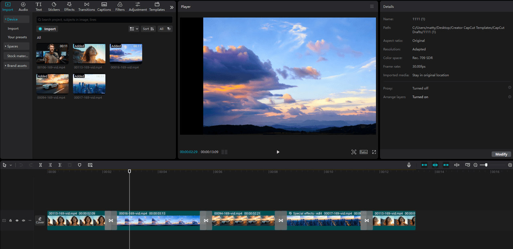Switch to the Audio tab
Image resolution: width=513 pixels, height=249 pixels.
[23, 6]
